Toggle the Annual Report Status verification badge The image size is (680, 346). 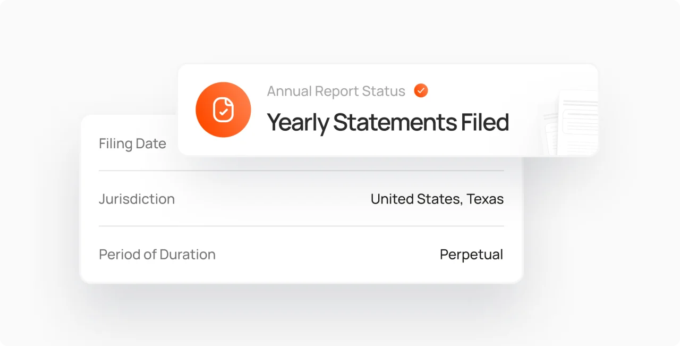pos(420,90)
